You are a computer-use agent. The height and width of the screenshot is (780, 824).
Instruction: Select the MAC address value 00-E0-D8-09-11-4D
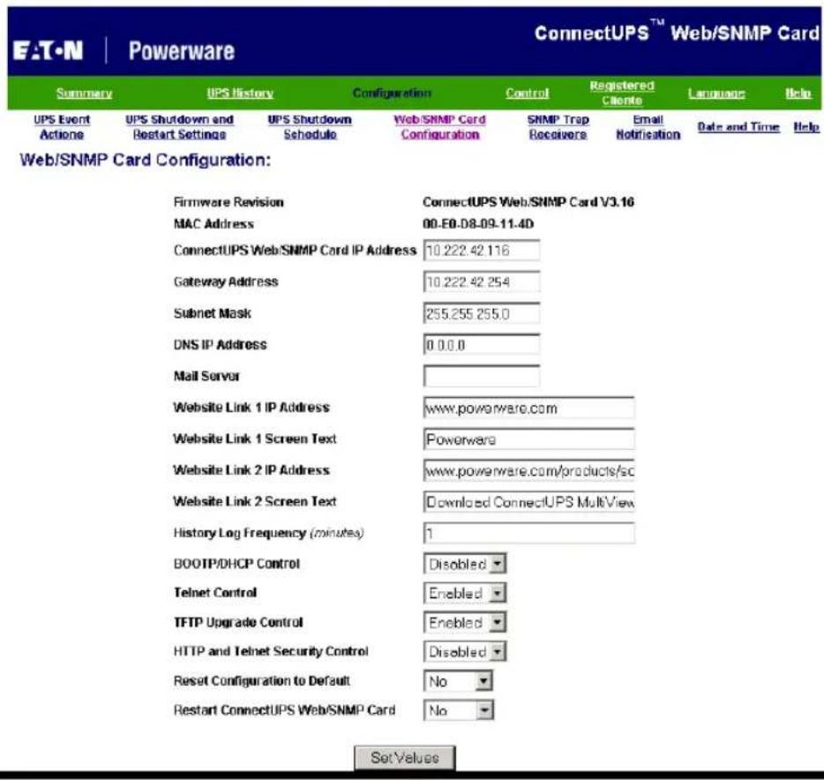478,224
